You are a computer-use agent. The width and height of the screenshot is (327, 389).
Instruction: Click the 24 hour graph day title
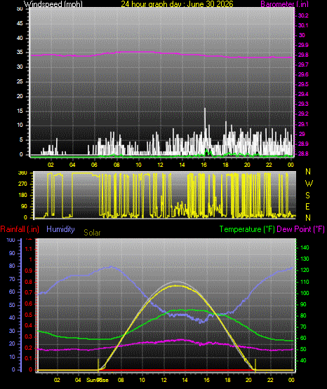(177, 4)
